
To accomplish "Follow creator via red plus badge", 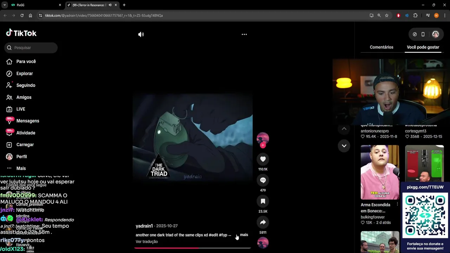I will 263,145.
